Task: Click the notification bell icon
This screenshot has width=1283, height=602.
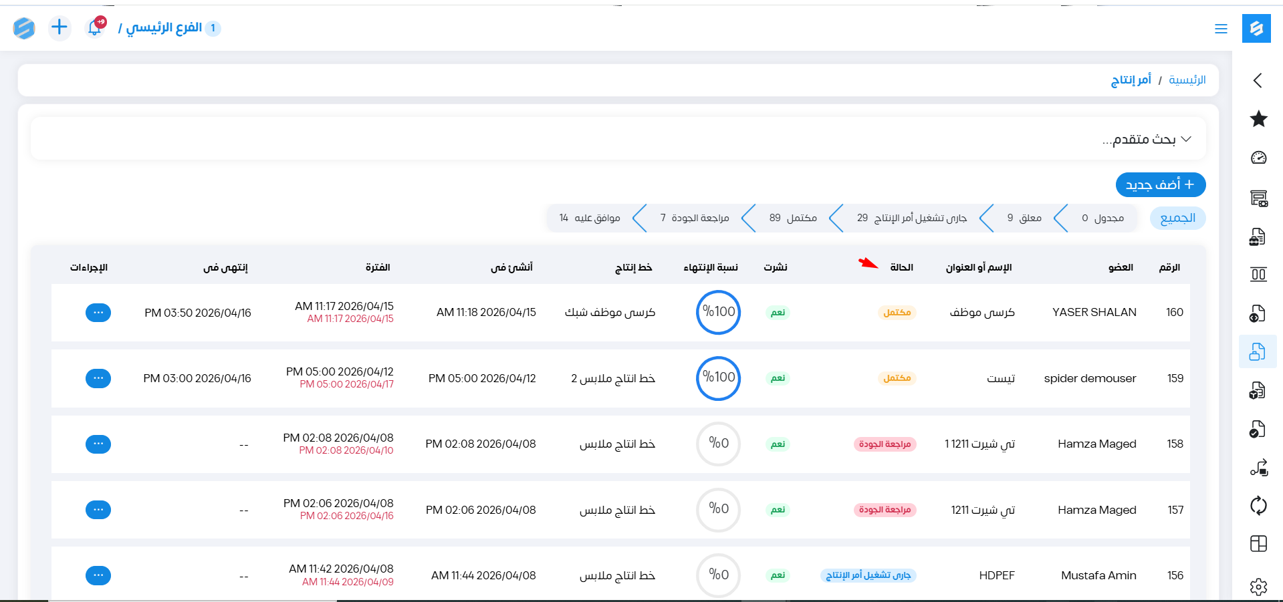Action: click(95, 28)
